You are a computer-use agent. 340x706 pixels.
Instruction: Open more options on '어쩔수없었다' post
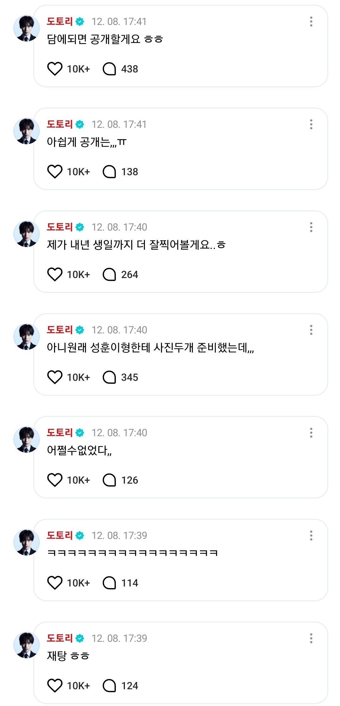(x=311, y=433)
